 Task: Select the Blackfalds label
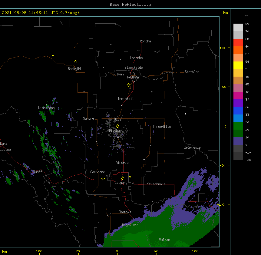coord(134,68)
